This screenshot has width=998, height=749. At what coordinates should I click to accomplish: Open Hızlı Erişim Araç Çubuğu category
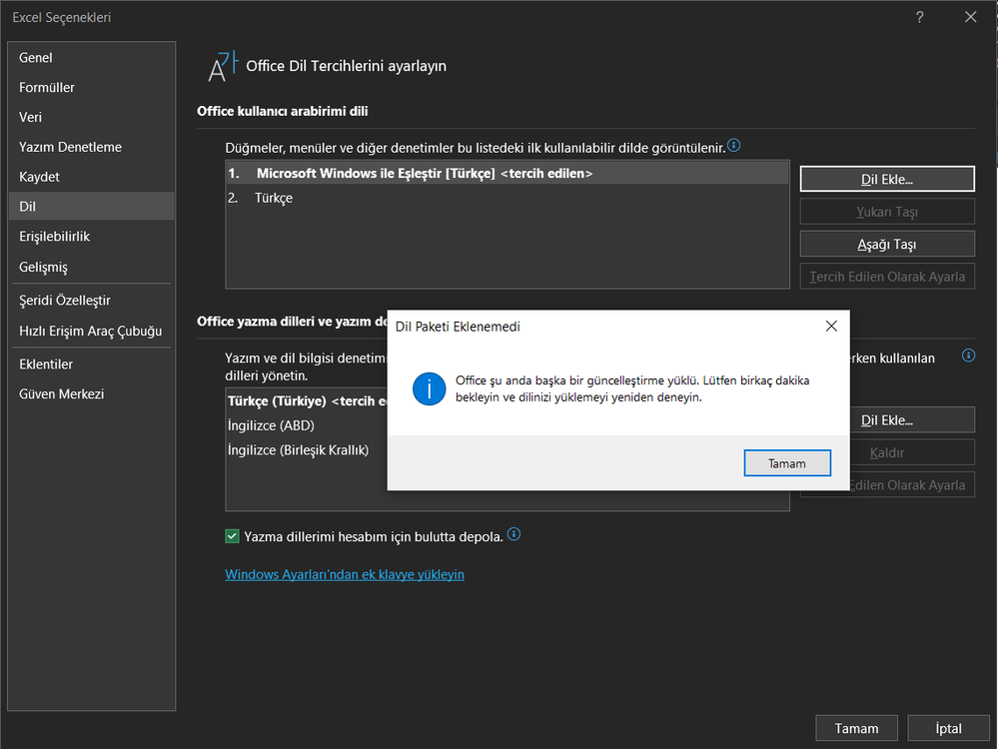pos(92,331)
